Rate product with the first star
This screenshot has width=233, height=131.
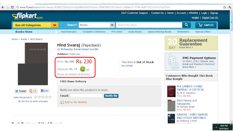click(x=36, y=97)
